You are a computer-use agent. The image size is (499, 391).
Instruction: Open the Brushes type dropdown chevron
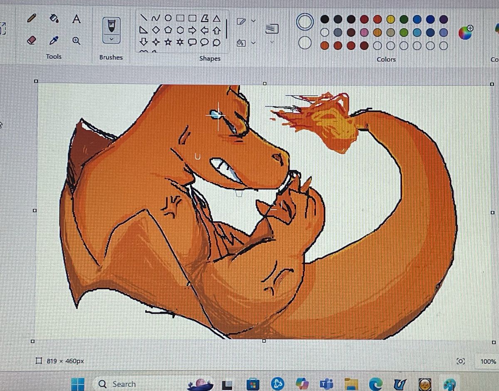pos(111,39)
